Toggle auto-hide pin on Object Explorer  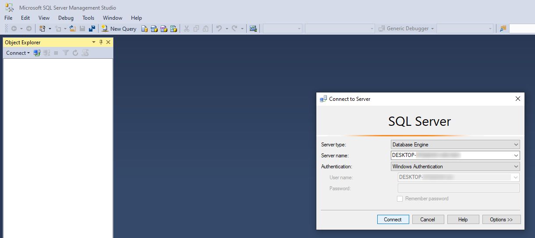101,43
